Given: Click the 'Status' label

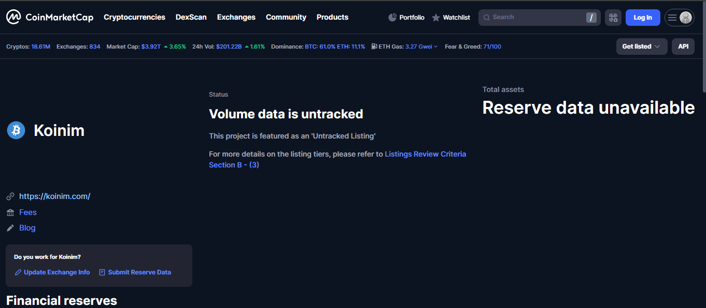Looking at the screenshot, I should click(218, 95).
